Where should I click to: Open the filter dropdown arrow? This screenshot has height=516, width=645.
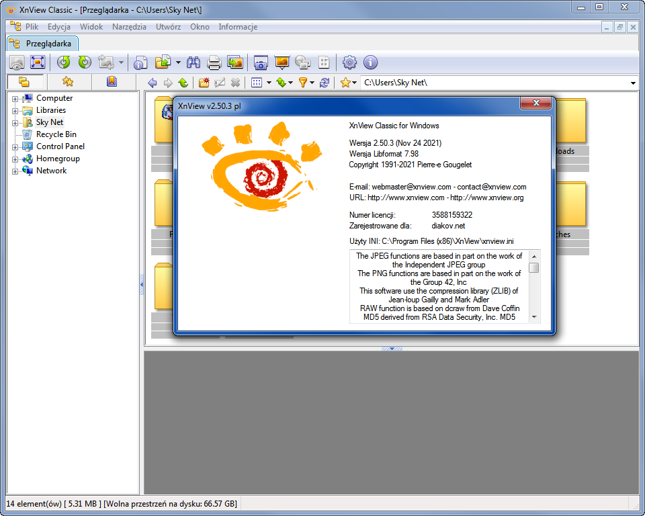click(312, 83)
